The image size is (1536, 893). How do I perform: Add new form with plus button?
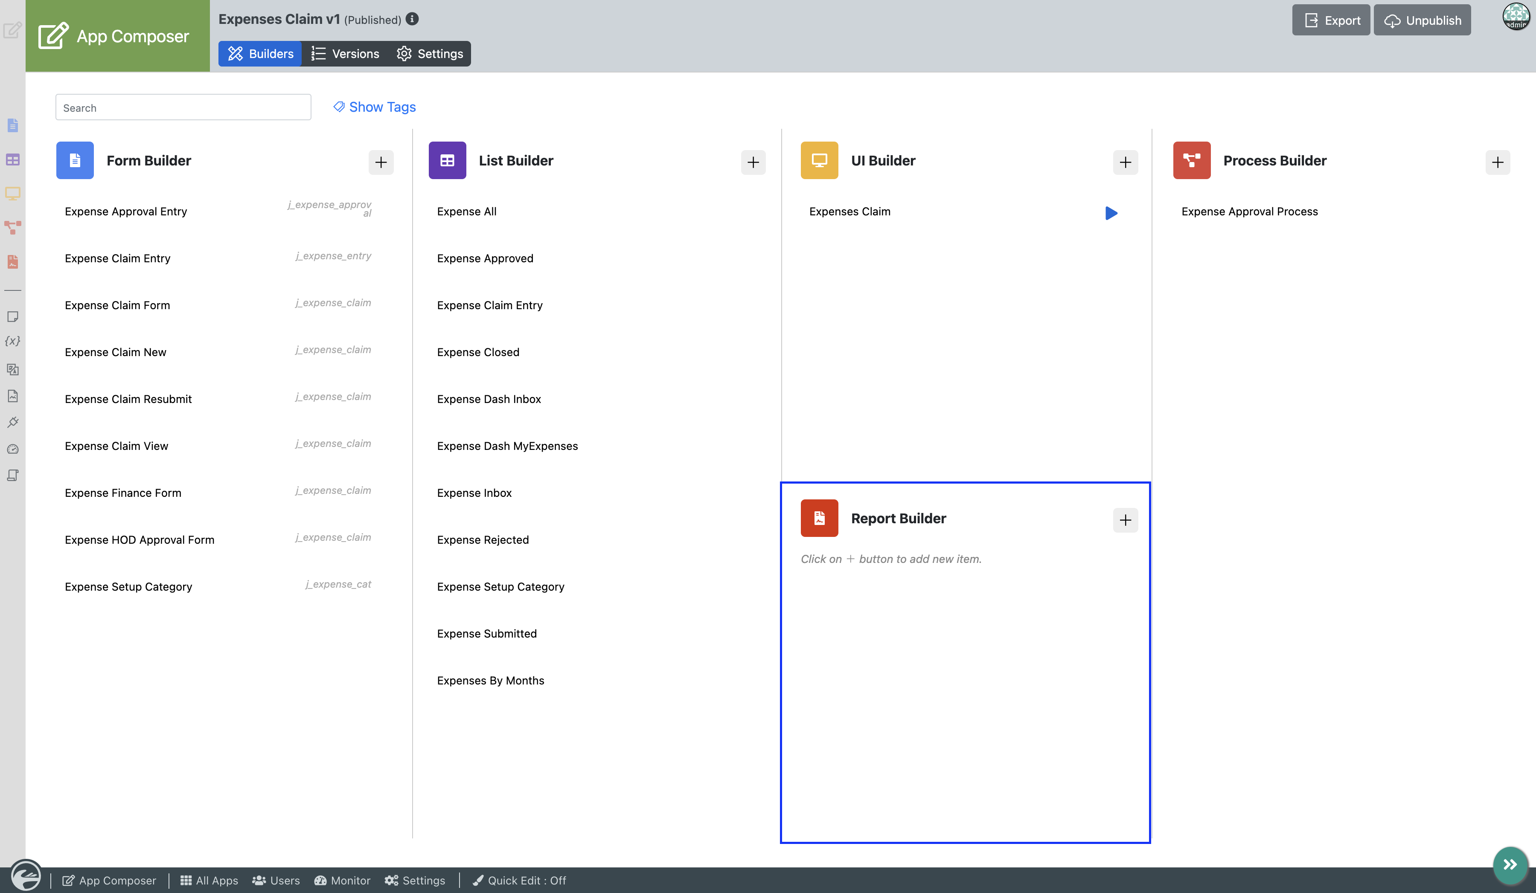tap(380, 162)
